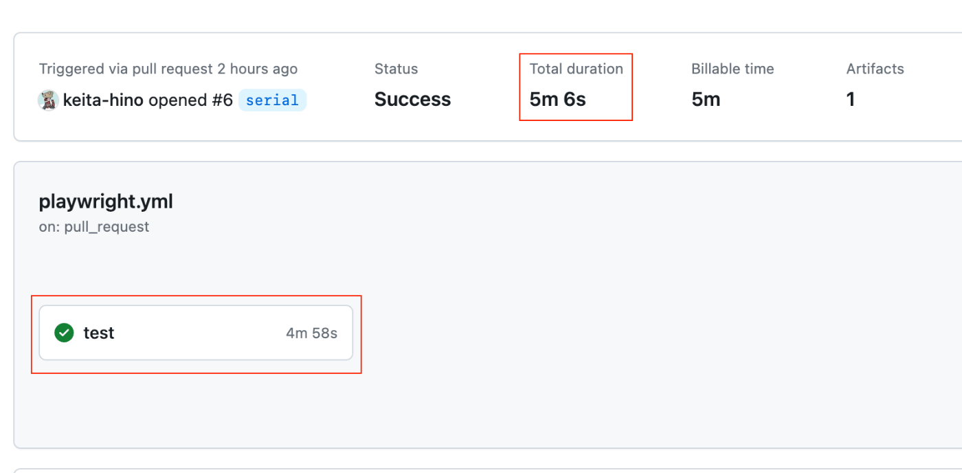This screenshot has height=473, width=962.
Task: Click the Triggered via pull request text
Action: click(126, 69)
